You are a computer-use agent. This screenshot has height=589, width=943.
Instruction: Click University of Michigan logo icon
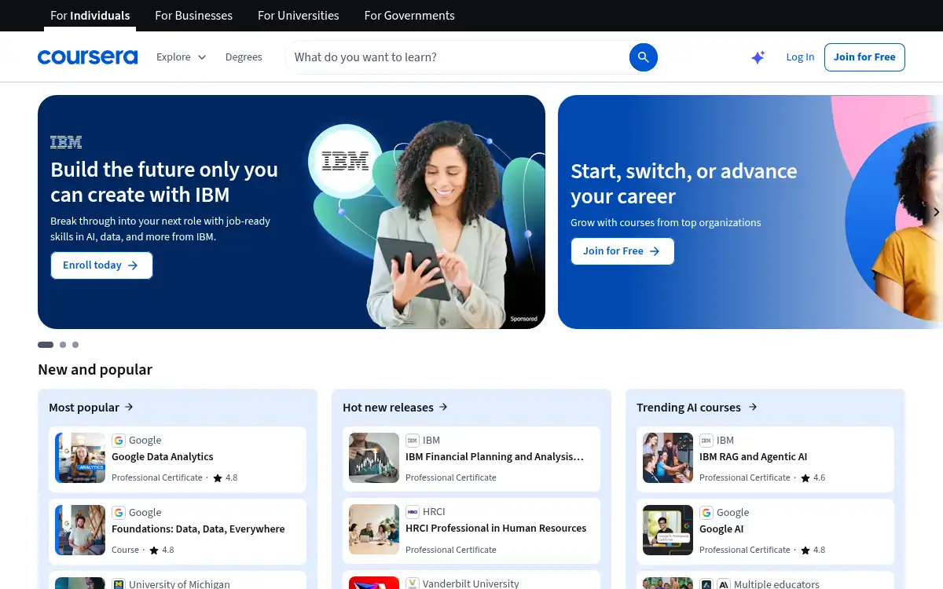coord(118,584)
